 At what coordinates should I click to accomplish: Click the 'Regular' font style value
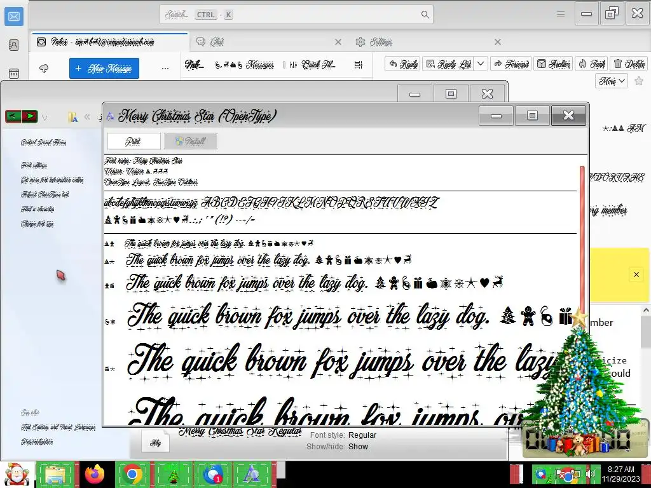pos(362,435)
